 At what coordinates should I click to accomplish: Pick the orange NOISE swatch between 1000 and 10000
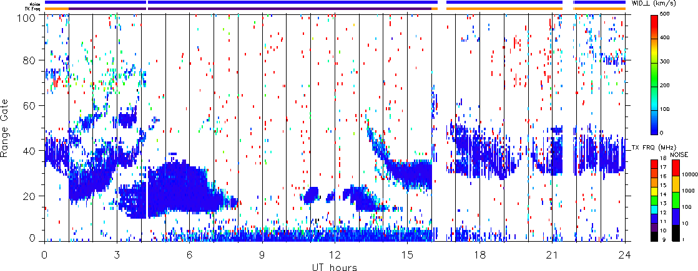[x=676, y=184]
